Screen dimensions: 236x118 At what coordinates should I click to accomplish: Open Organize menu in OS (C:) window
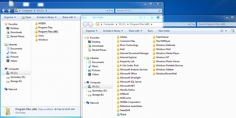10,17
